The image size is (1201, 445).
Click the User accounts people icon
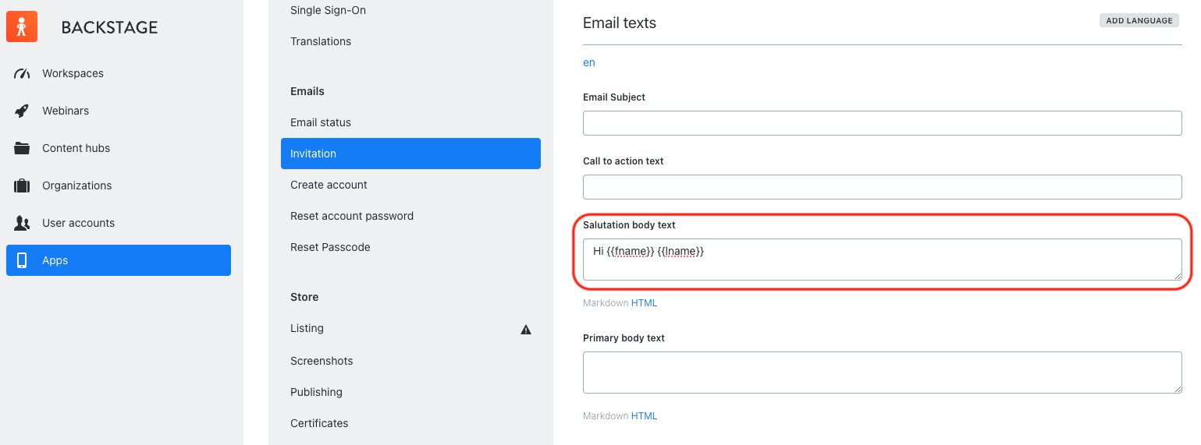point(22,223)
